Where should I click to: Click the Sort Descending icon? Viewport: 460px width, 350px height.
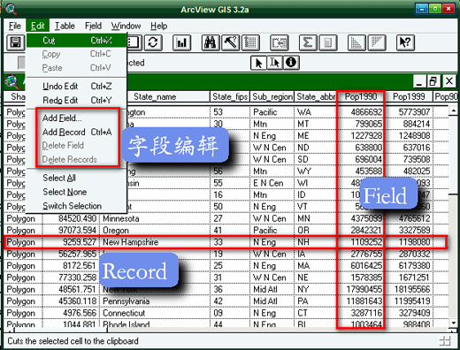click(377, 42)
